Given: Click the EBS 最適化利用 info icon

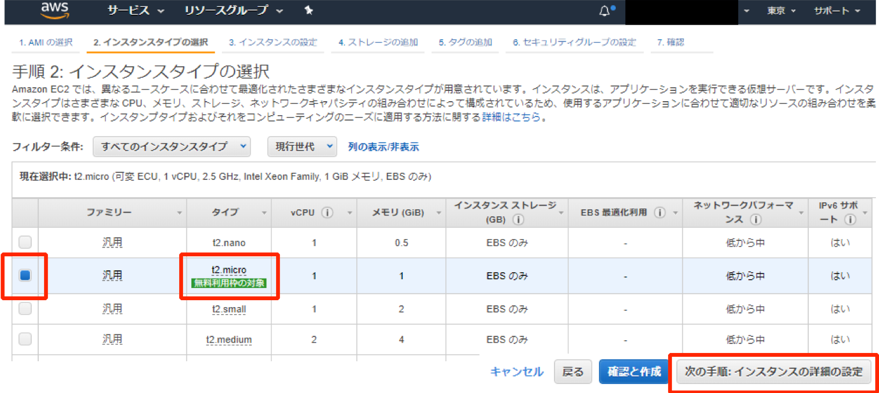Looking at the screenshot, I should [x=660, y=213].
